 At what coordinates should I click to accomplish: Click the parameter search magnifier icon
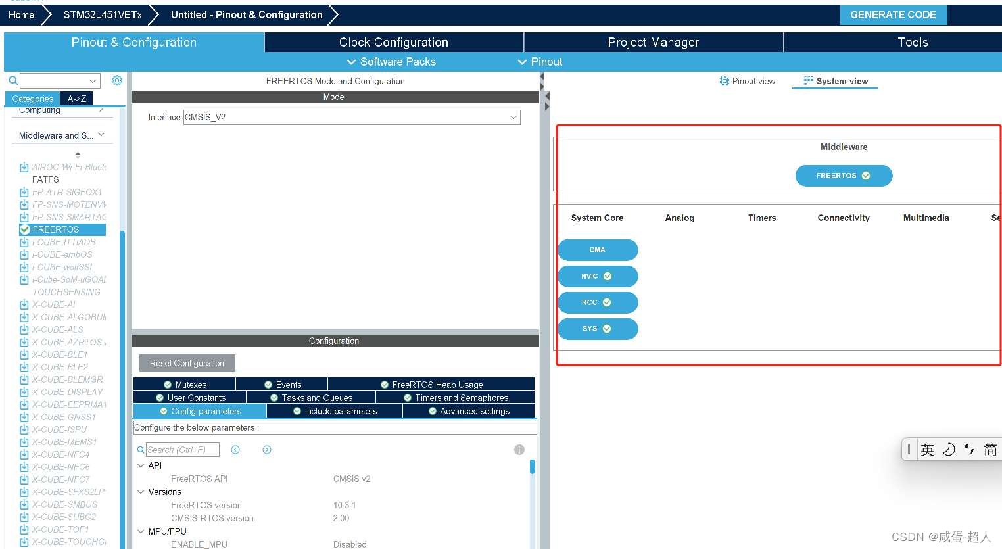coord(141,450)
